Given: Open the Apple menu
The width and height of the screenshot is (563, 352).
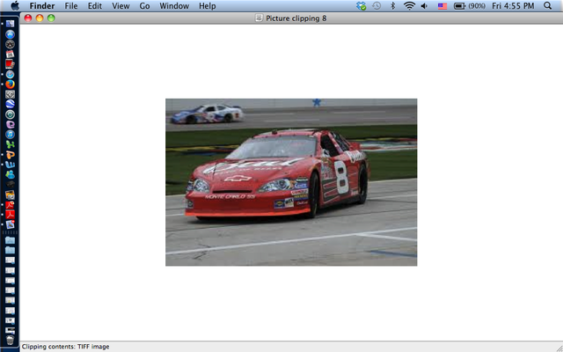Looking at the screenshot, I should point(15,6).
